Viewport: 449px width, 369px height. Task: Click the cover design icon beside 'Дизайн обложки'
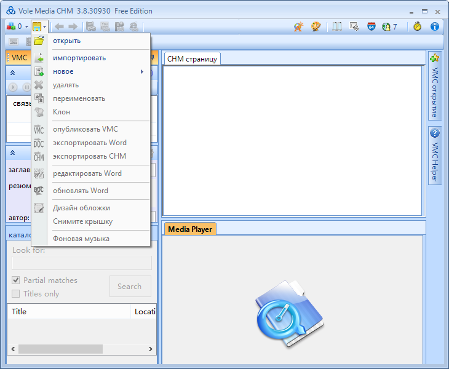point(39,208)
